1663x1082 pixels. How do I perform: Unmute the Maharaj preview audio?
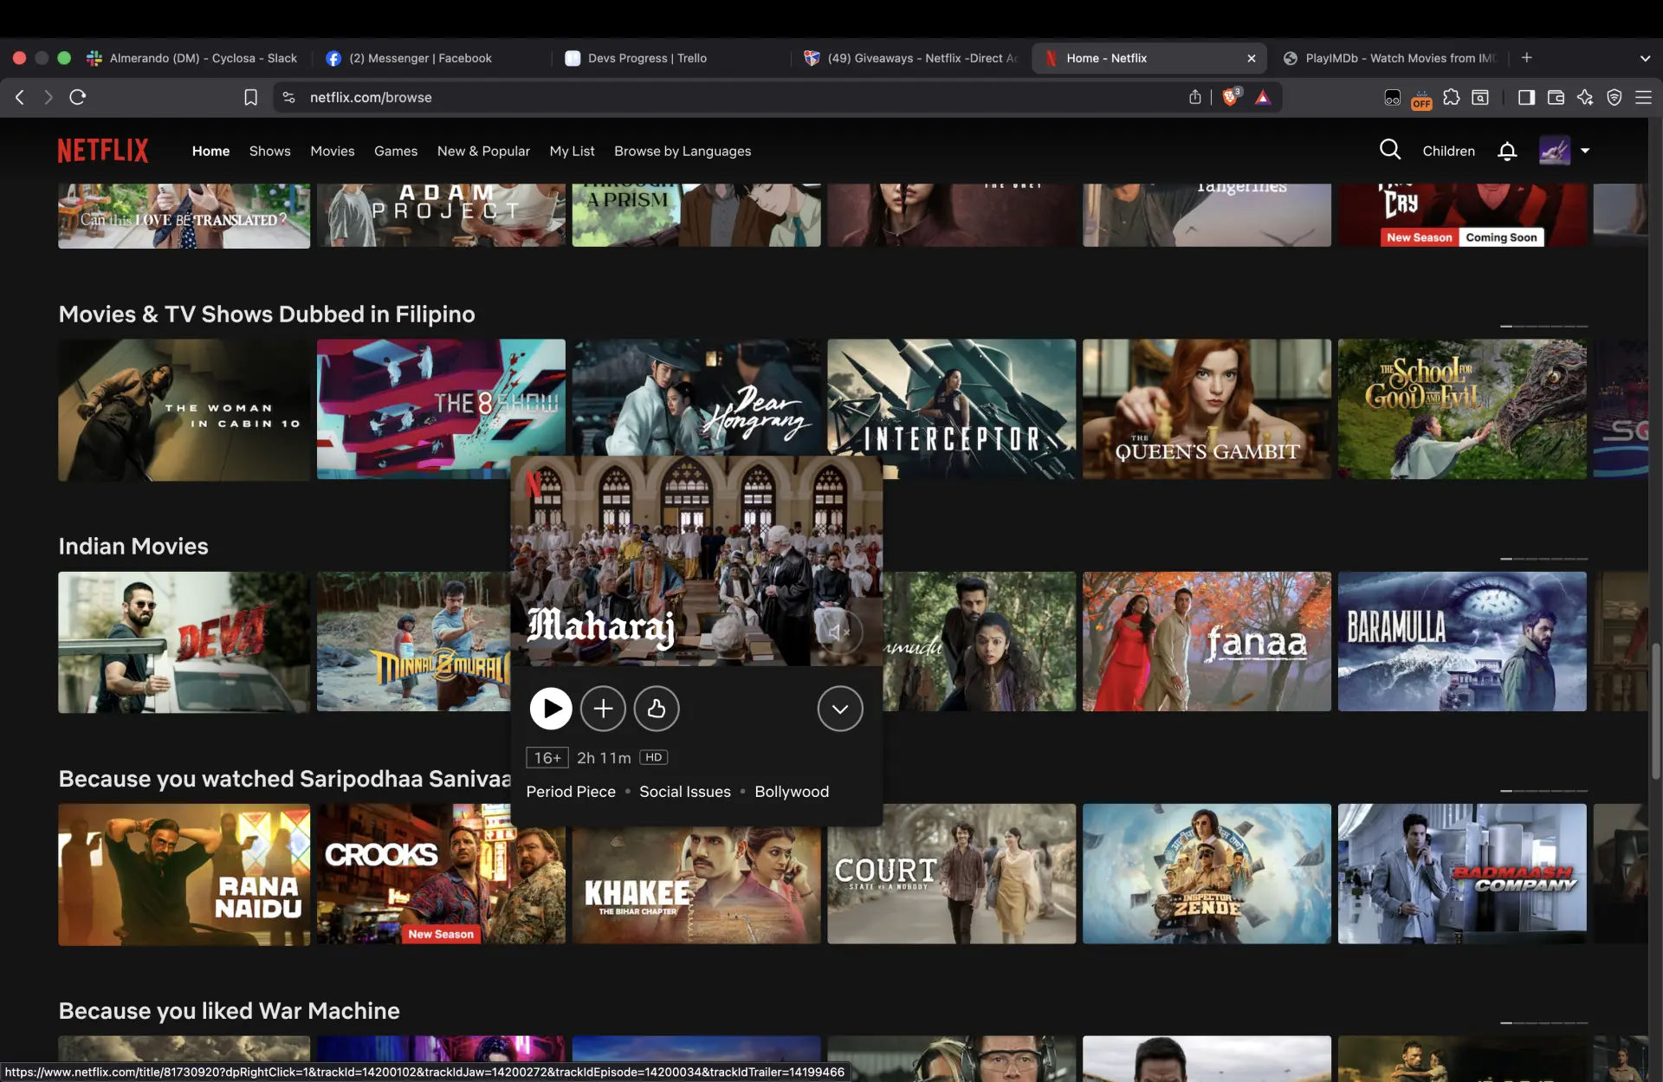coord(838,632)
